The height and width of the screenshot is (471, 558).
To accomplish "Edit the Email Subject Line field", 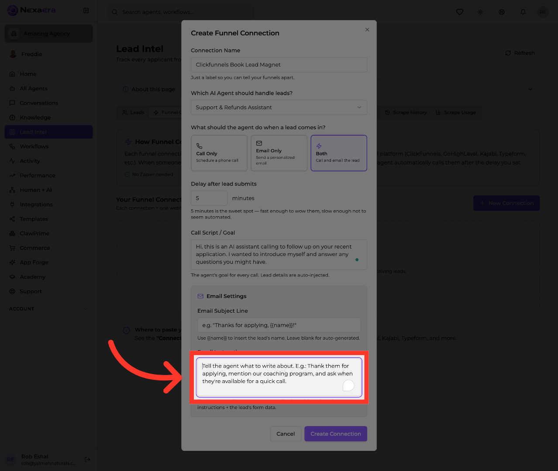I will tap(279, 325).
